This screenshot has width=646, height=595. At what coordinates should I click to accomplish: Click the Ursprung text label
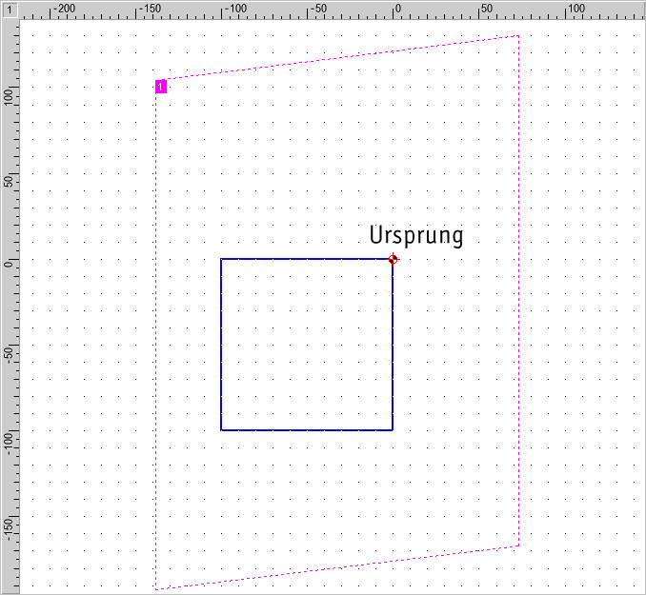(416, 235)
